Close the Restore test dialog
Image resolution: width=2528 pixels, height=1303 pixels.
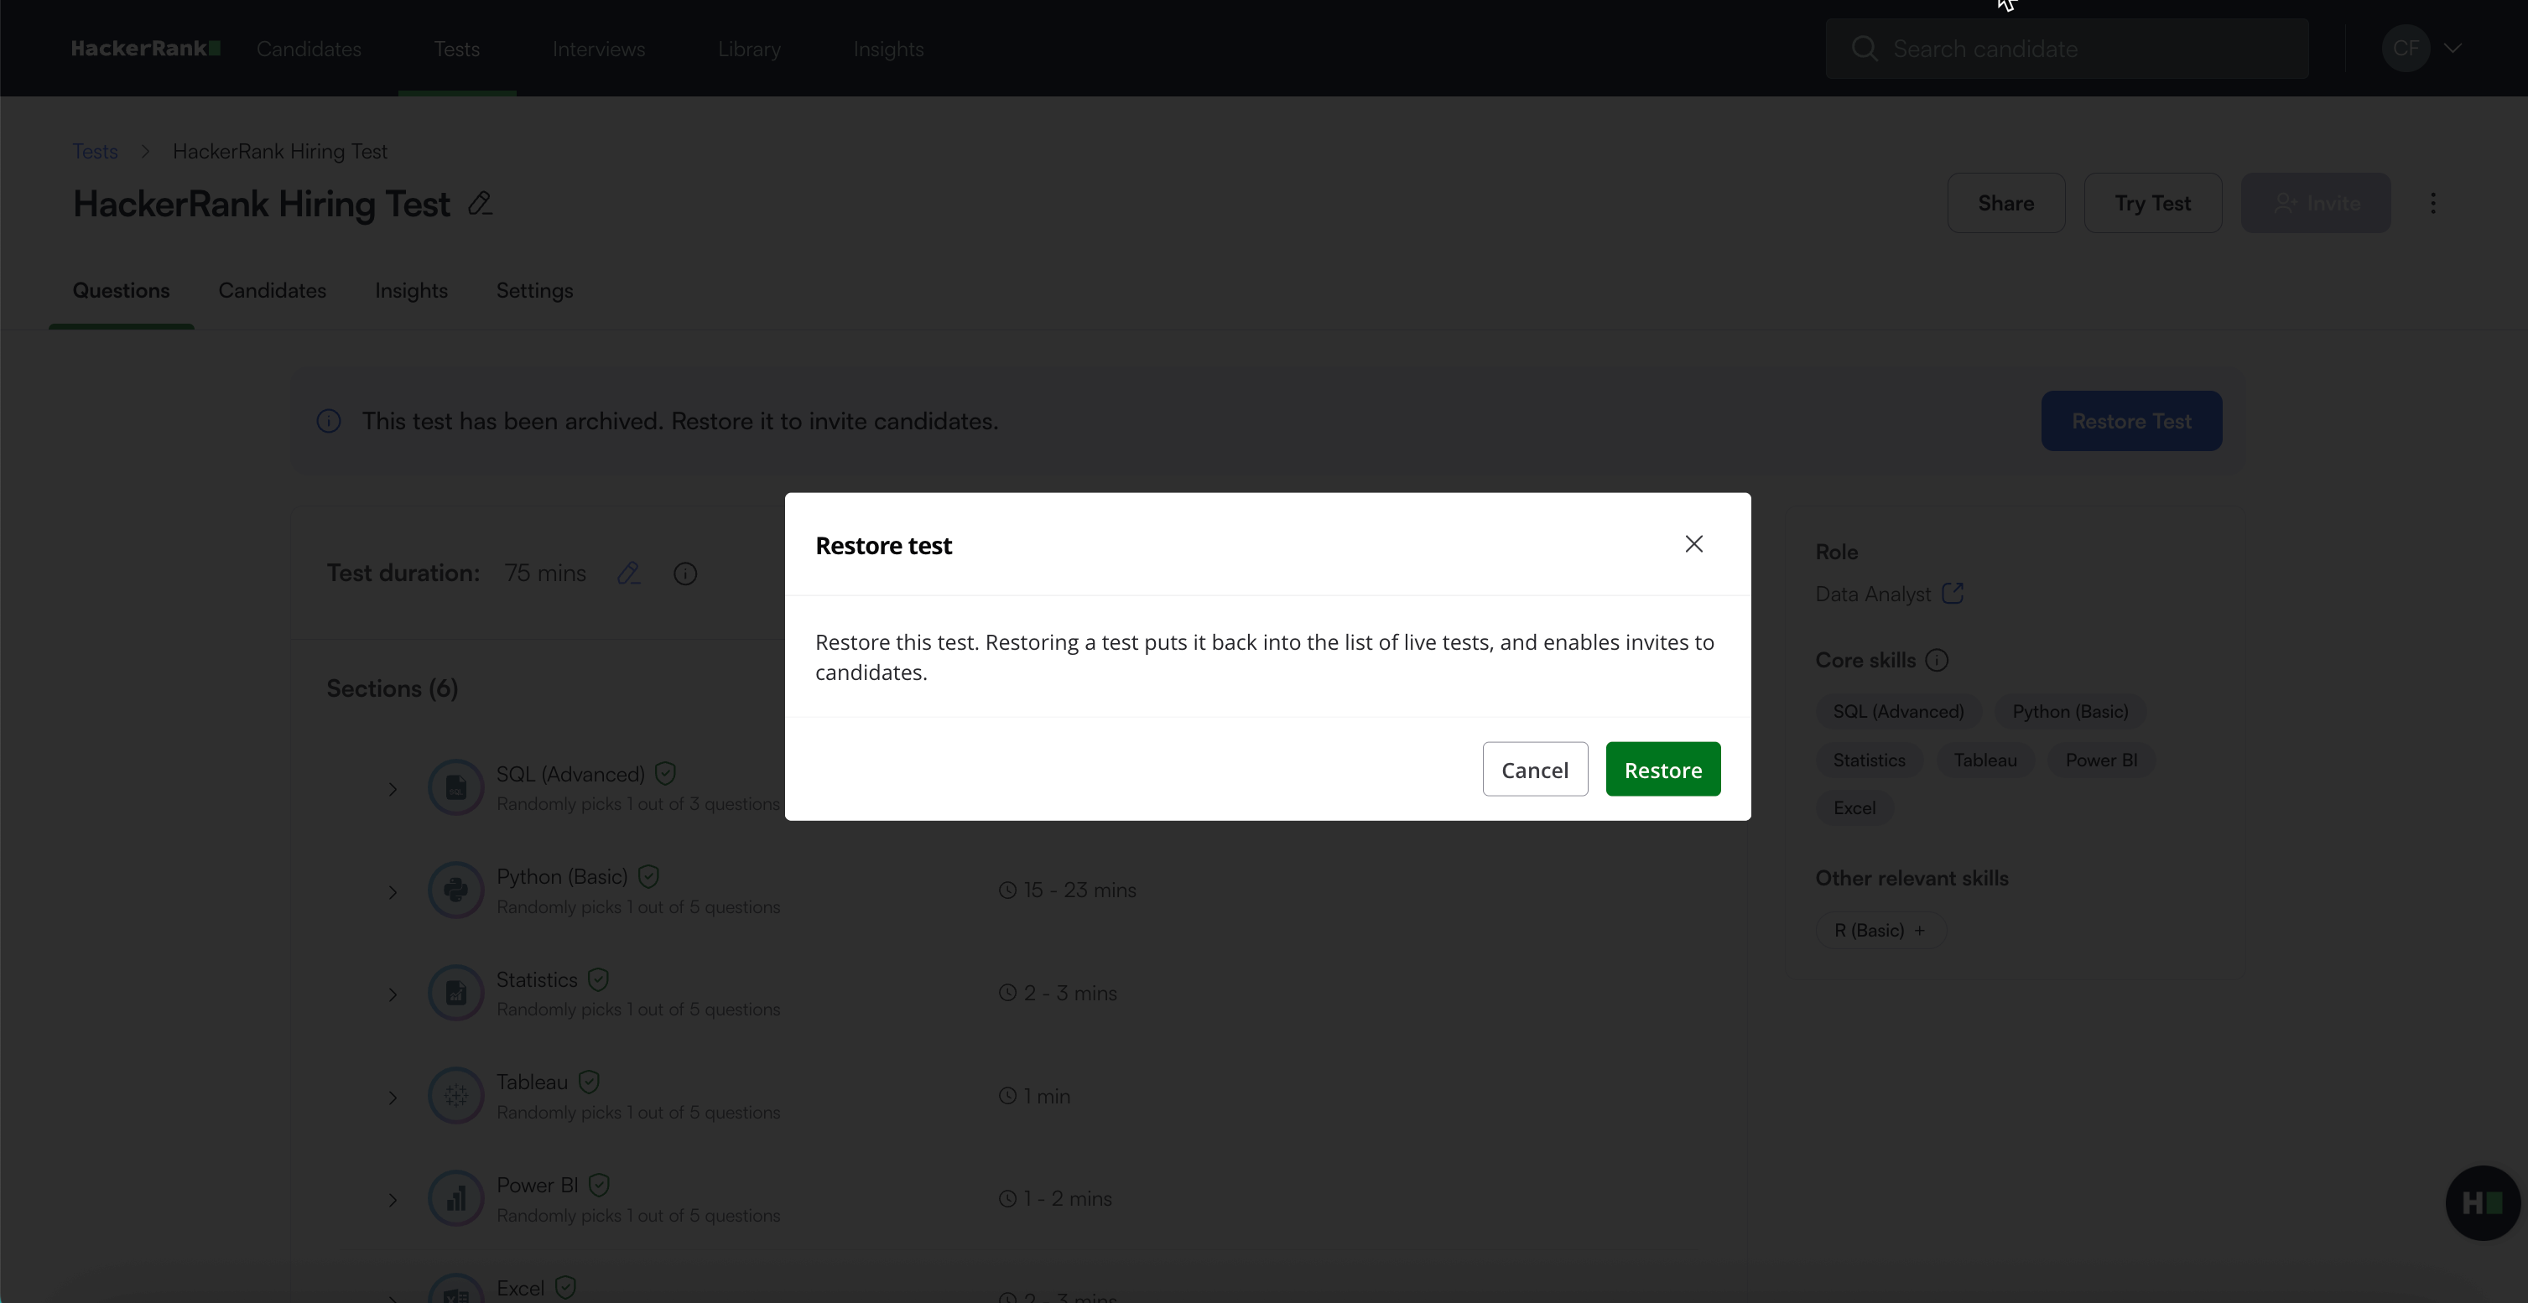click(1693, 544)
